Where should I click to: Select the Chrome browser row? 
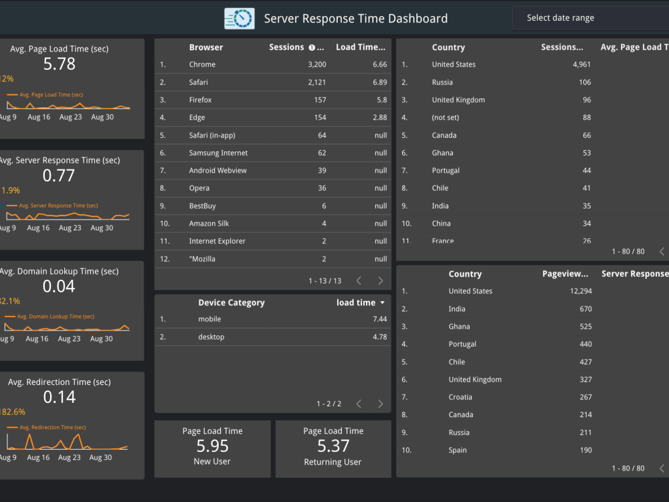pos(273,64)
